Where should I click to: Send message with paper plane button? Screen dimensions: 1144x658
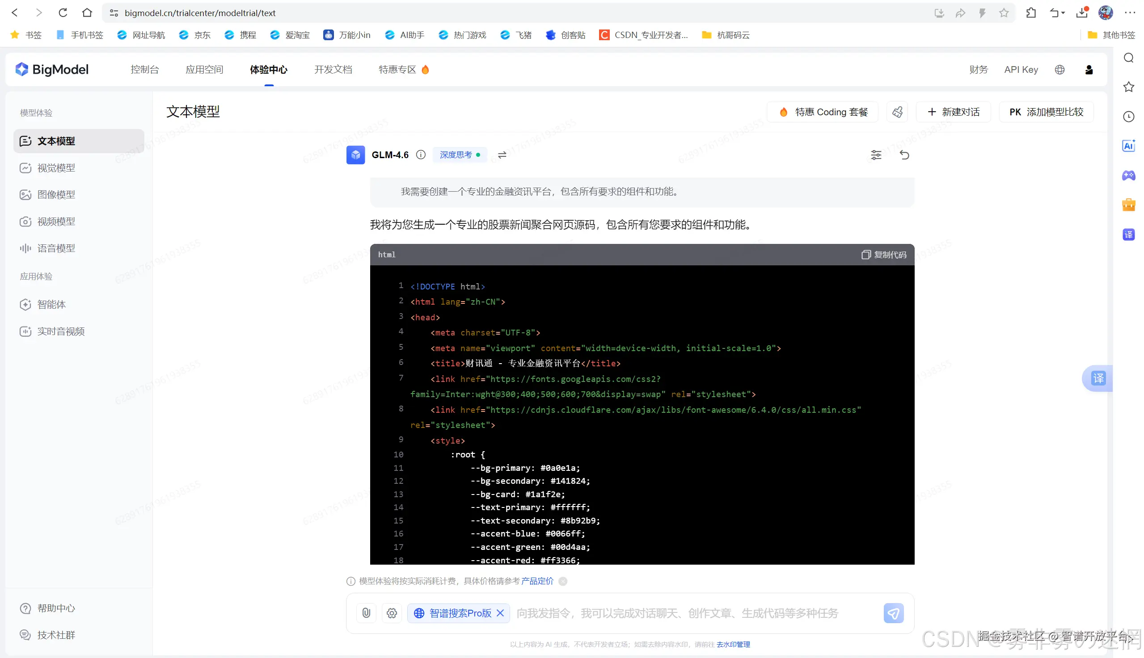click(893, 613)
